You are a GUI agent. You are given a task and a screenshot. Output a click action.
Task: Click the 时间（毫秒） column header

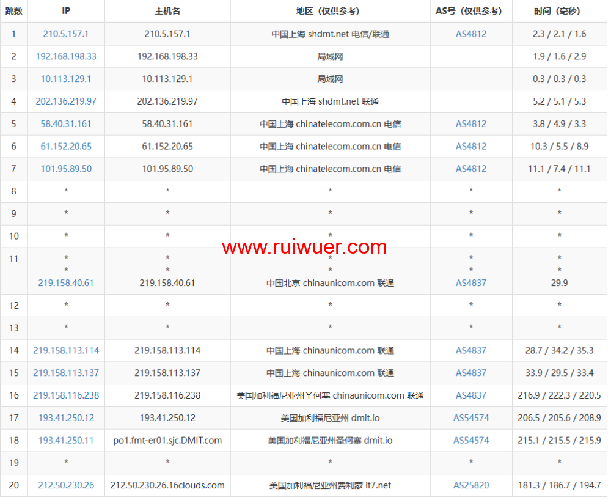click(x=559, y=11)
